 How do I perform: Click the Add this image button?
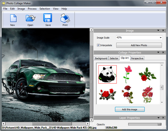[130, 109]
